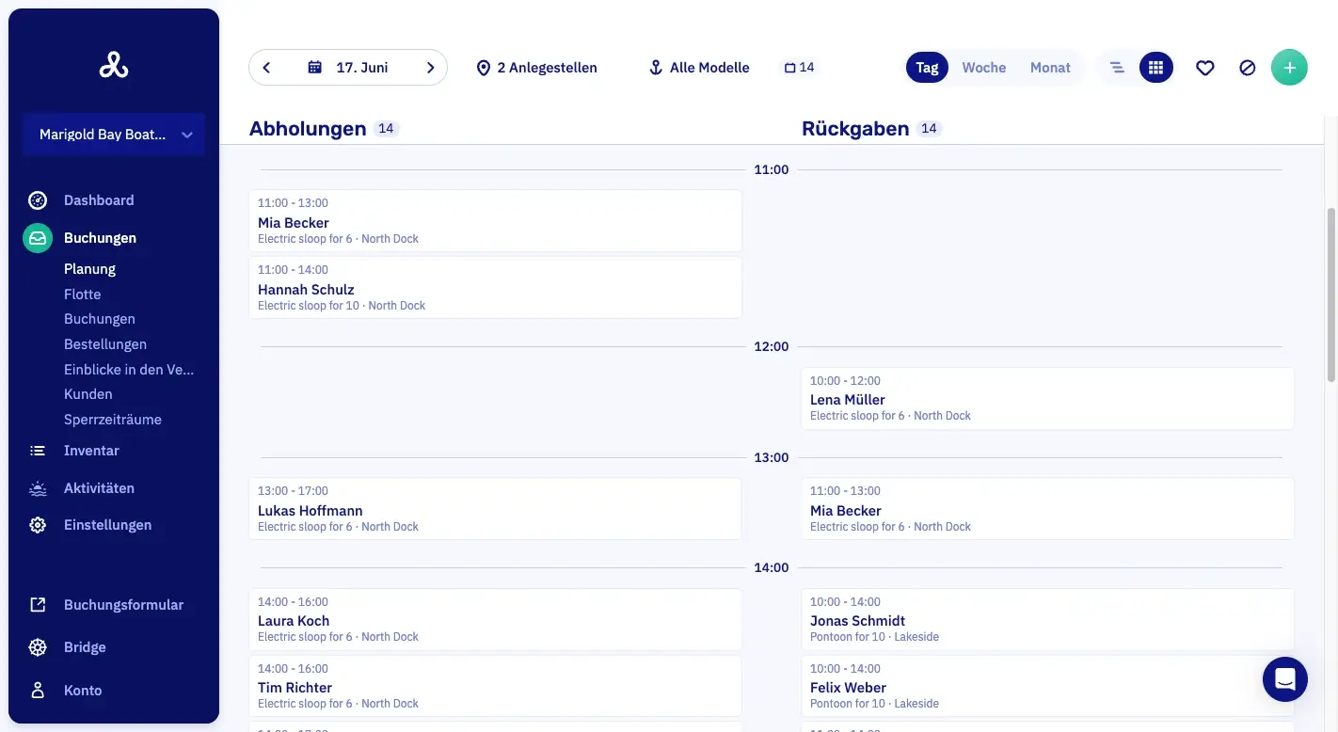Open Tim Richter pickup booking

(495, 686)
